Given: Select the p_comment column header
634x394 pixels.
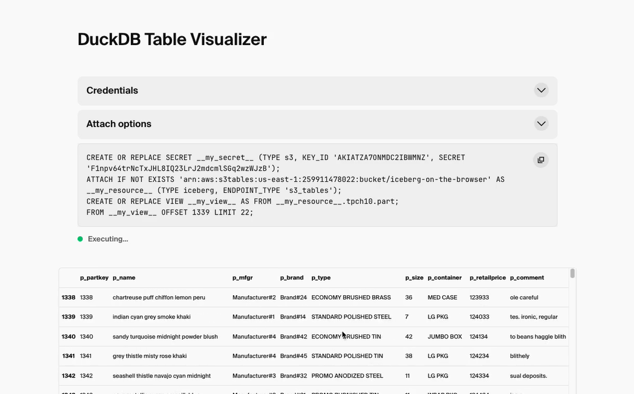Looking at the screenshot, I should [527, 278].
